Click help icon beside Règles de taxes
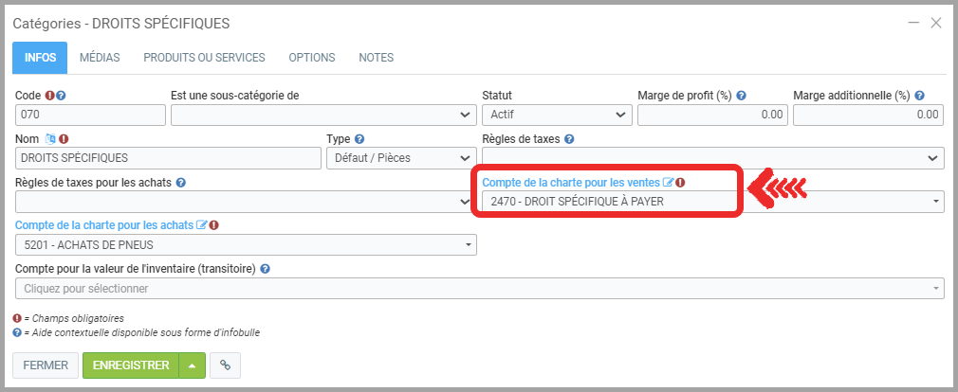This screenshot has height=392, width=958. pos(569,139)
